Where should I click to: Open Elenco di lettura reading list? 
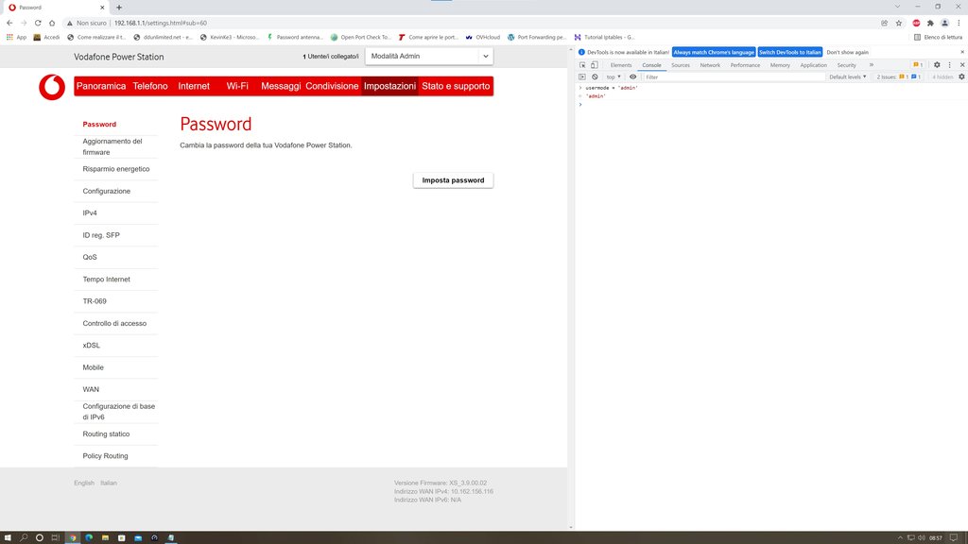[938, 37]
